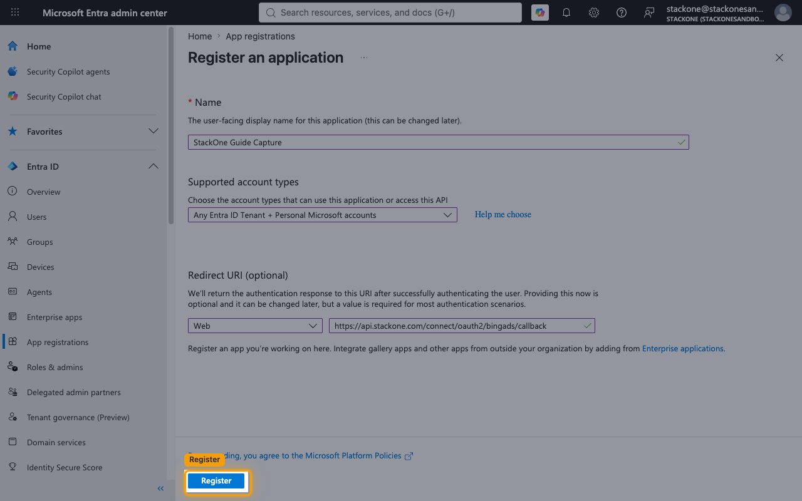Open the Web platform type dropdown
This screenshot has height=501, width=802.
[x=255, y=326]
